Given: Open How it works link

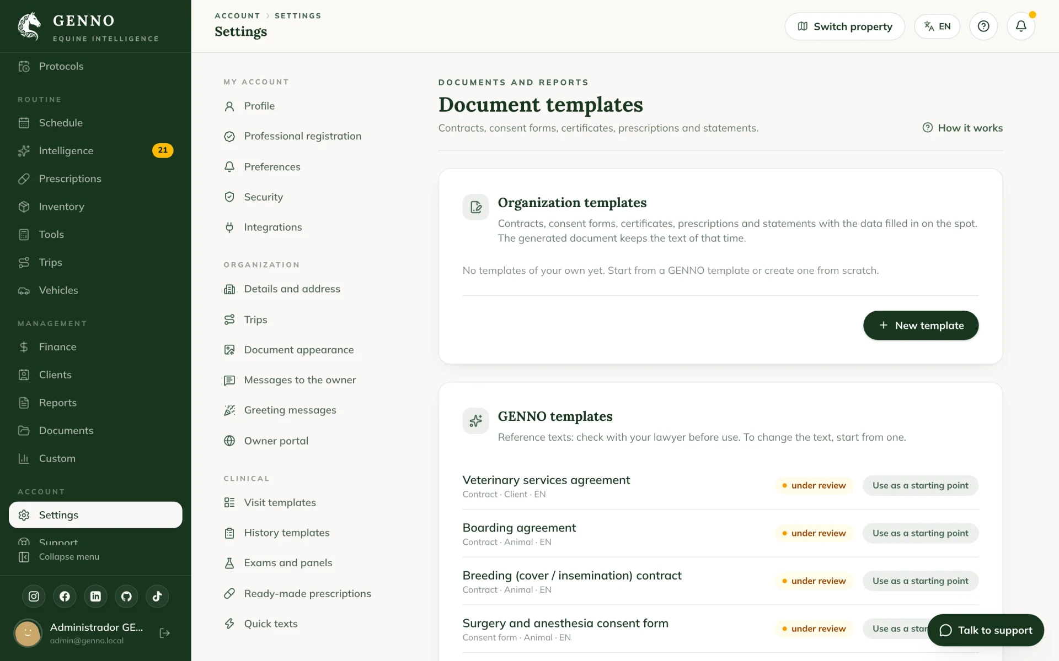Looking at the screenshot, I should pos(962,128).
